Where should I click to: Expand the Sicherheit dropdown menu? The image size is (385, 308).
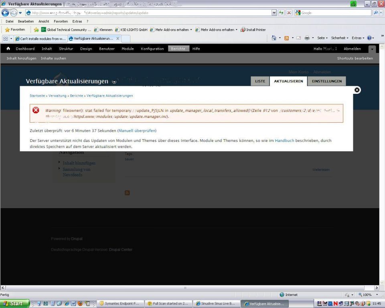(x=340, y=38)
